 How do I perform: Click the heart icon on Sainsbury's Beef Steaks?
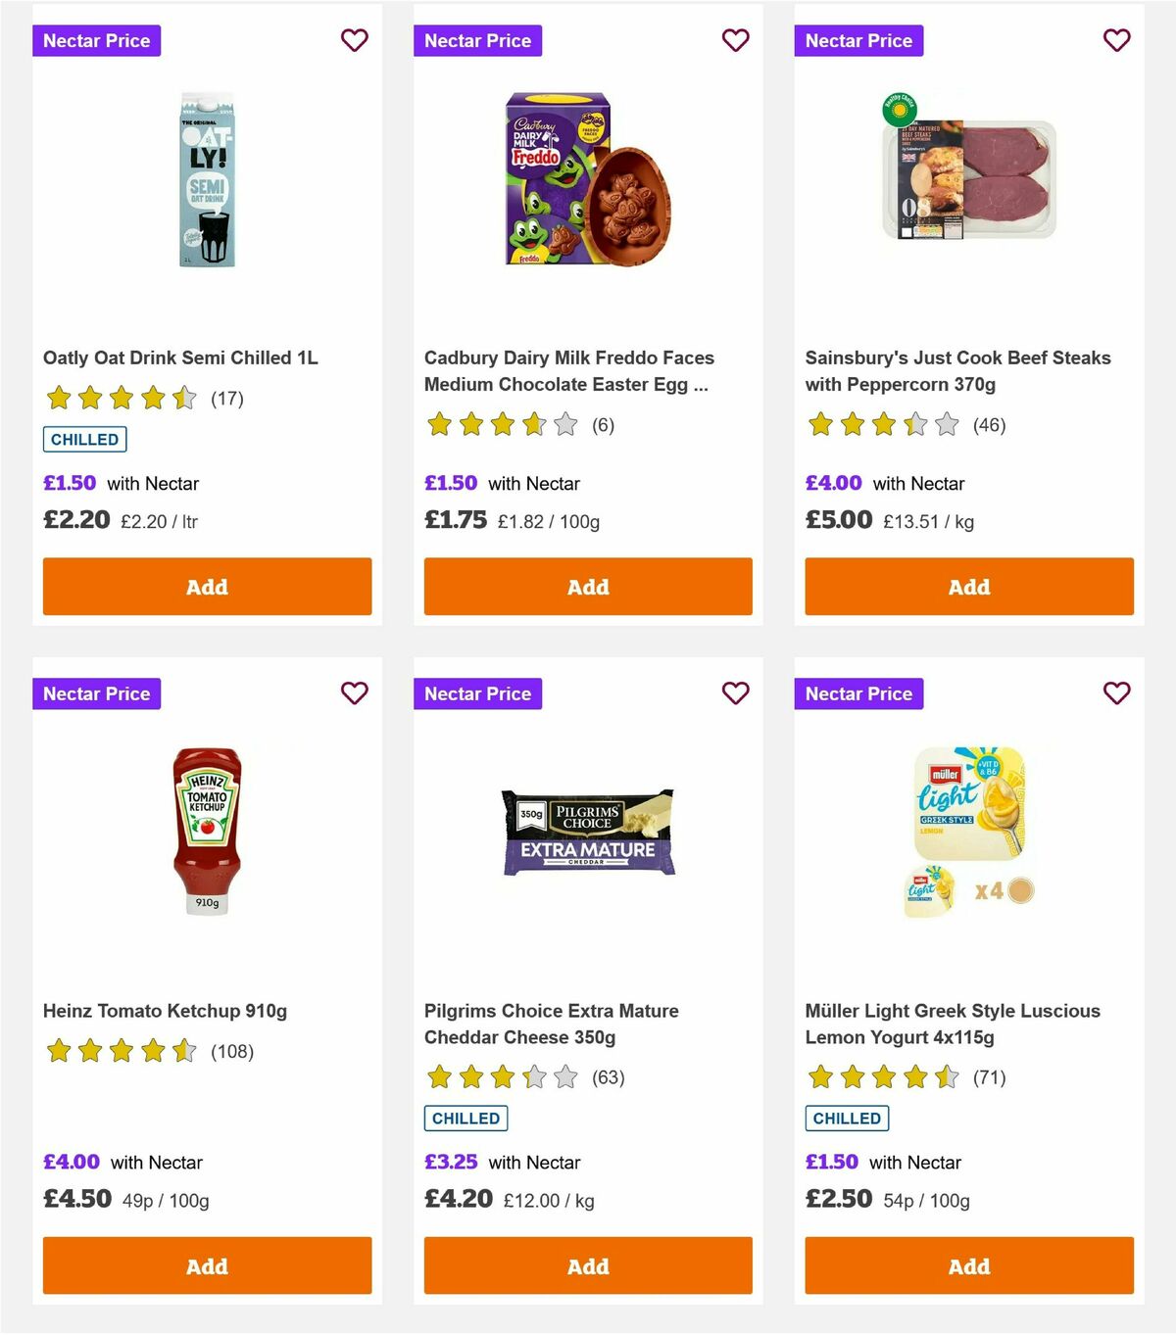[1116, 40]
